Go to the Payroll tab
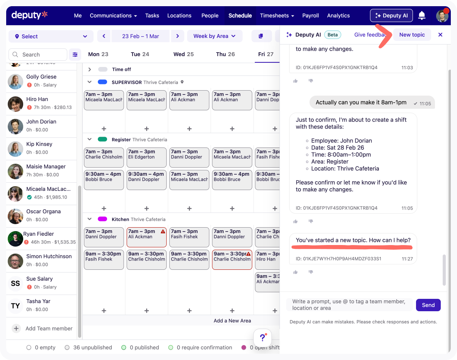 click(x=310, y=15)
